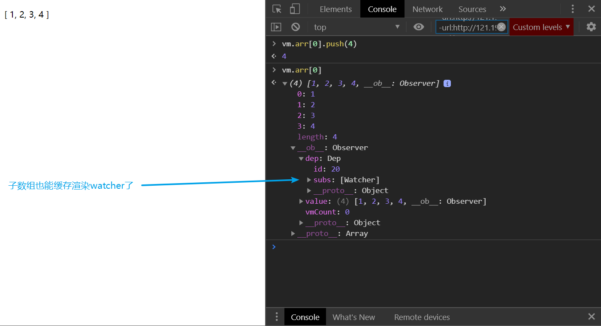Click the "length: 4" property
The height and width of the screenshot is (326, 601).
click(x=317, y=137)
